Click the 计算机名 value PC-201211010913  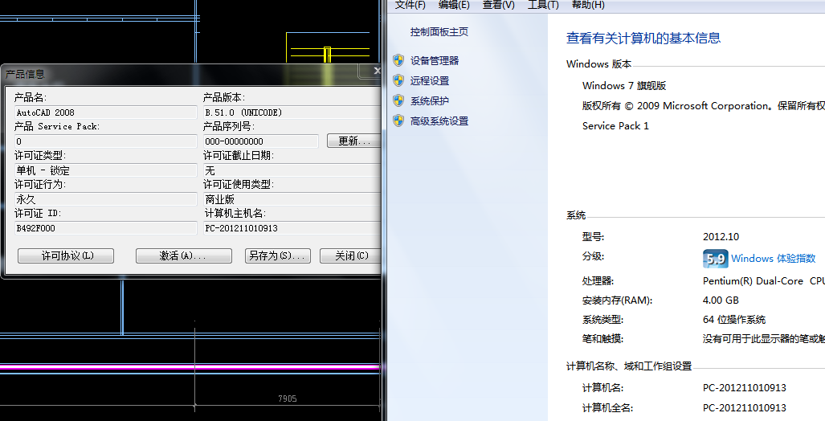click(745, 388)
